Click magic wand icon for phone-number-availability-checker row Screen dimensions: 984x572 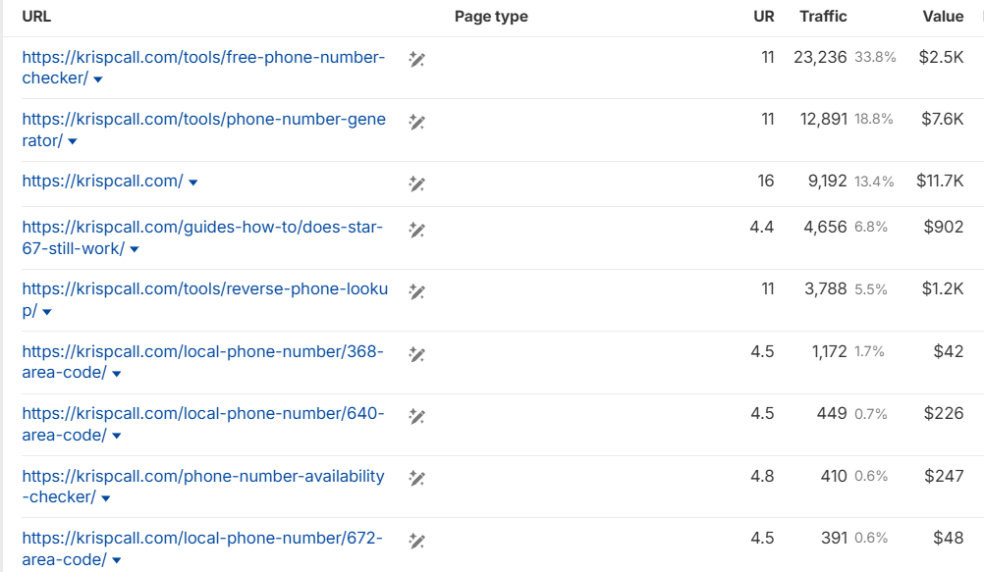(416, 479)
